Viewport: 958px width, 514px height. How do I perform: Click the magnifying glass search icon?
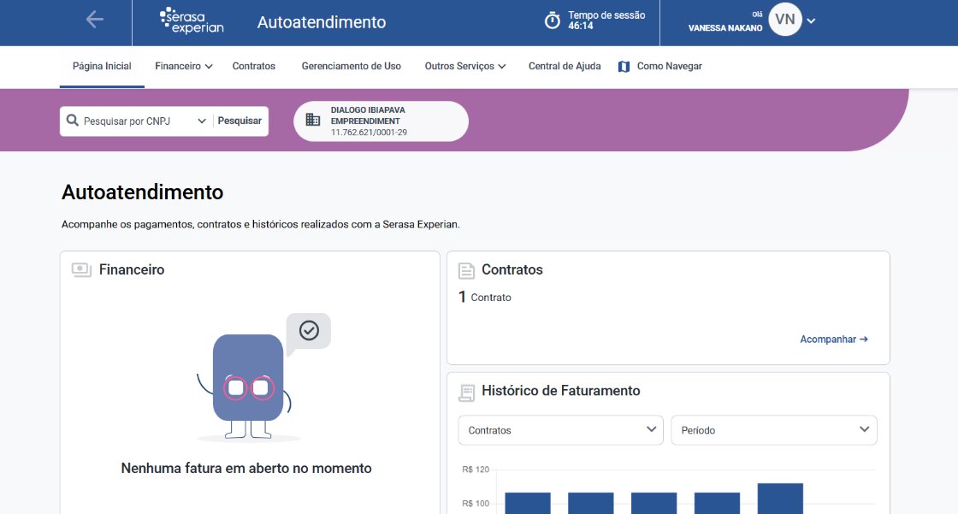(72, 121)
